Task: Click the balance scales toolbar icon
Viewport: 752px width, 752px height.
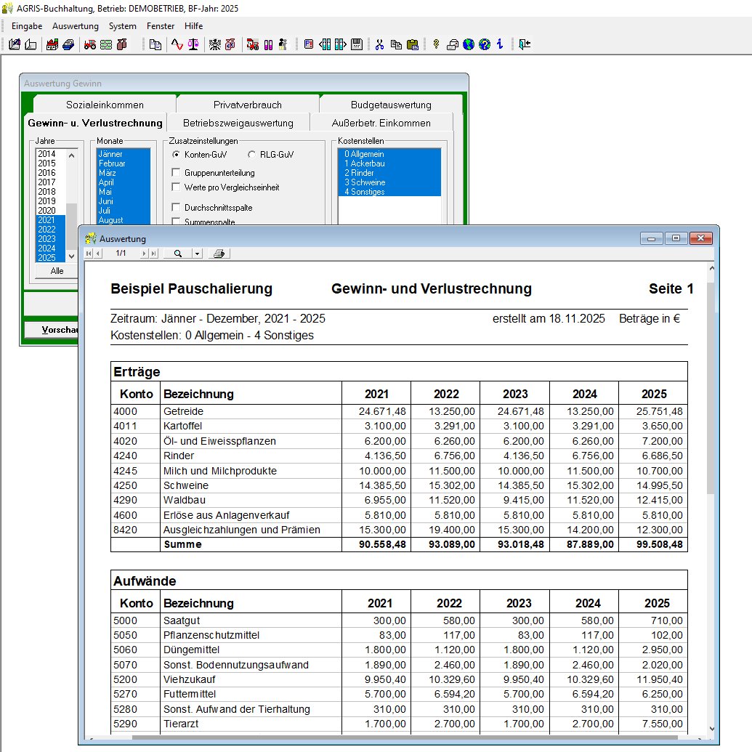Action: (x=193, y=44)
